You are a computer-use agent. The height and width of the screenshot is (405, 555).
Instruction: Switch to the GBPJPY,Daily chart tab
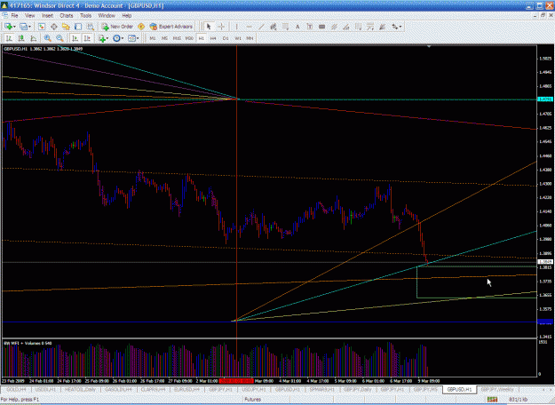[x=358, y=389]
